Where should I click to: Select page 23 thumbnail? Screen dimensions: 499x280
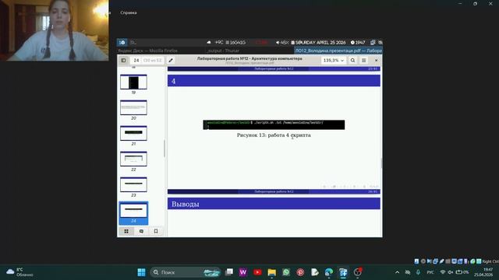(133, 185)
